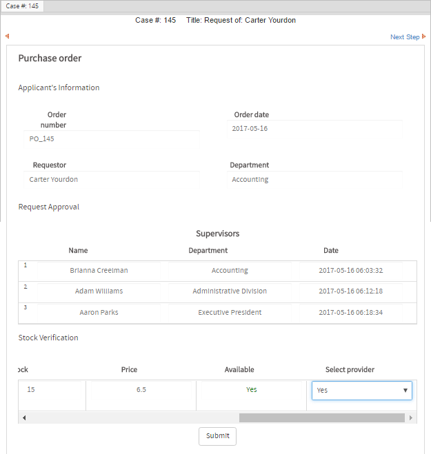Select the Adam Williams name cell
This screenshot has width=431, height=454.
(x=99, y=291)
